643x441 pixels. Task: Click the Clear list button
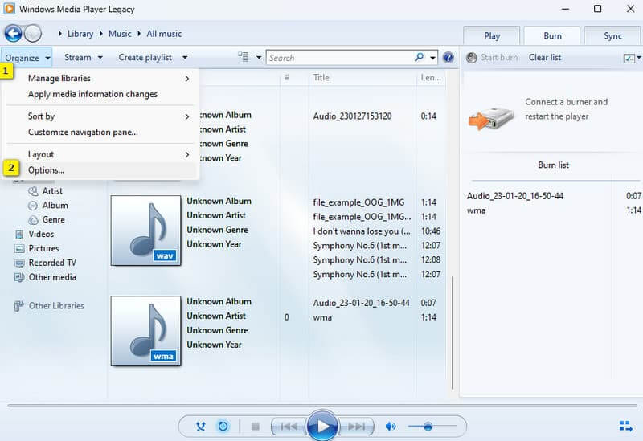[x=545, y=58]
